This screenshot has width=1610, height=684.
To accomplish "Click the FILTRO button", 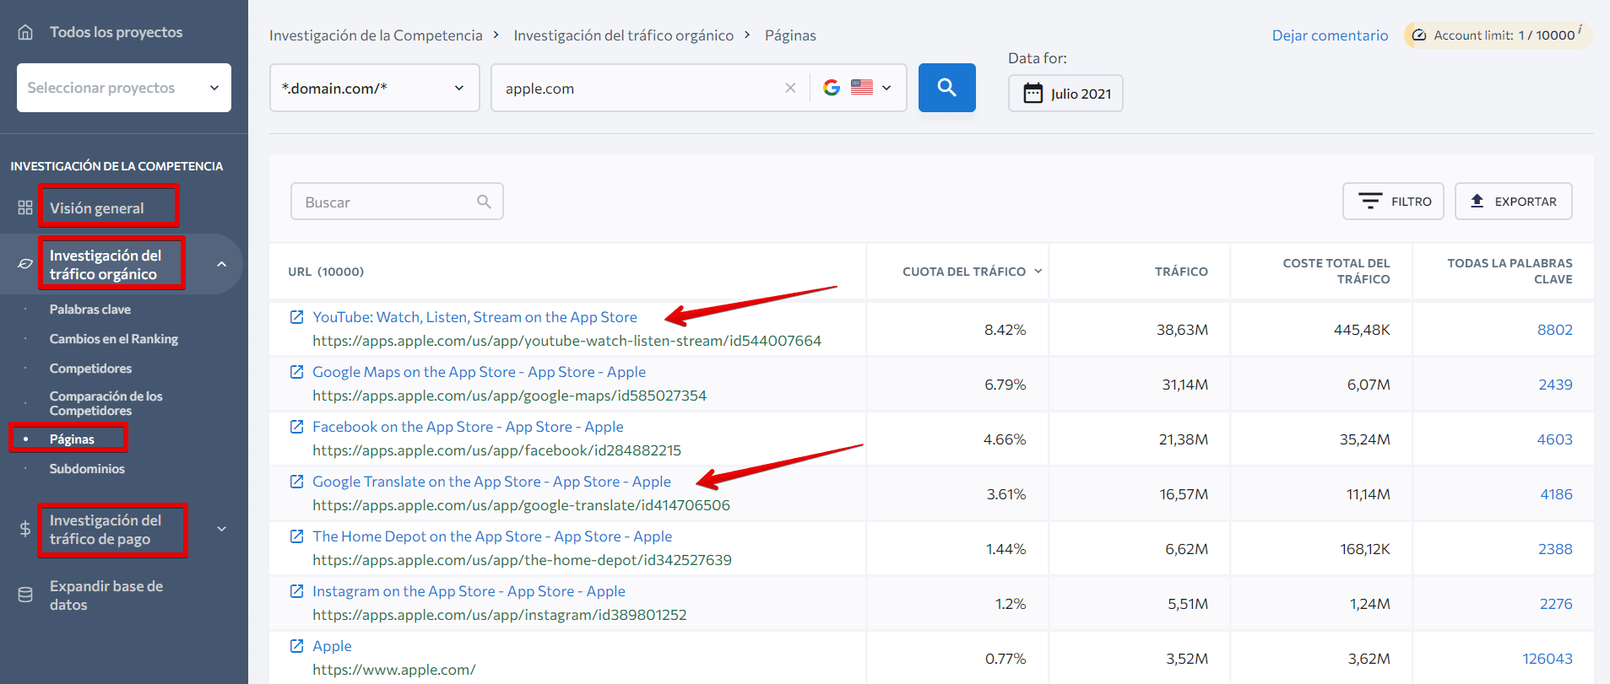I will tap(1393, 201).
